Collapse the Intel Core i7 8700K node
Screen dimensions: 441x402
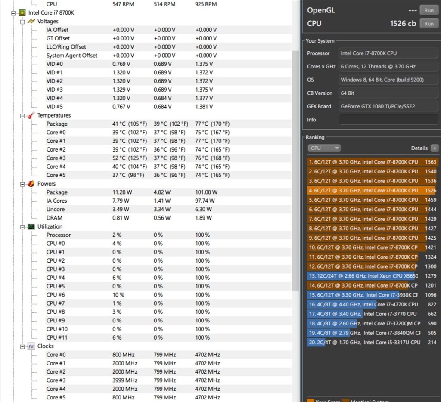[13, 13]
